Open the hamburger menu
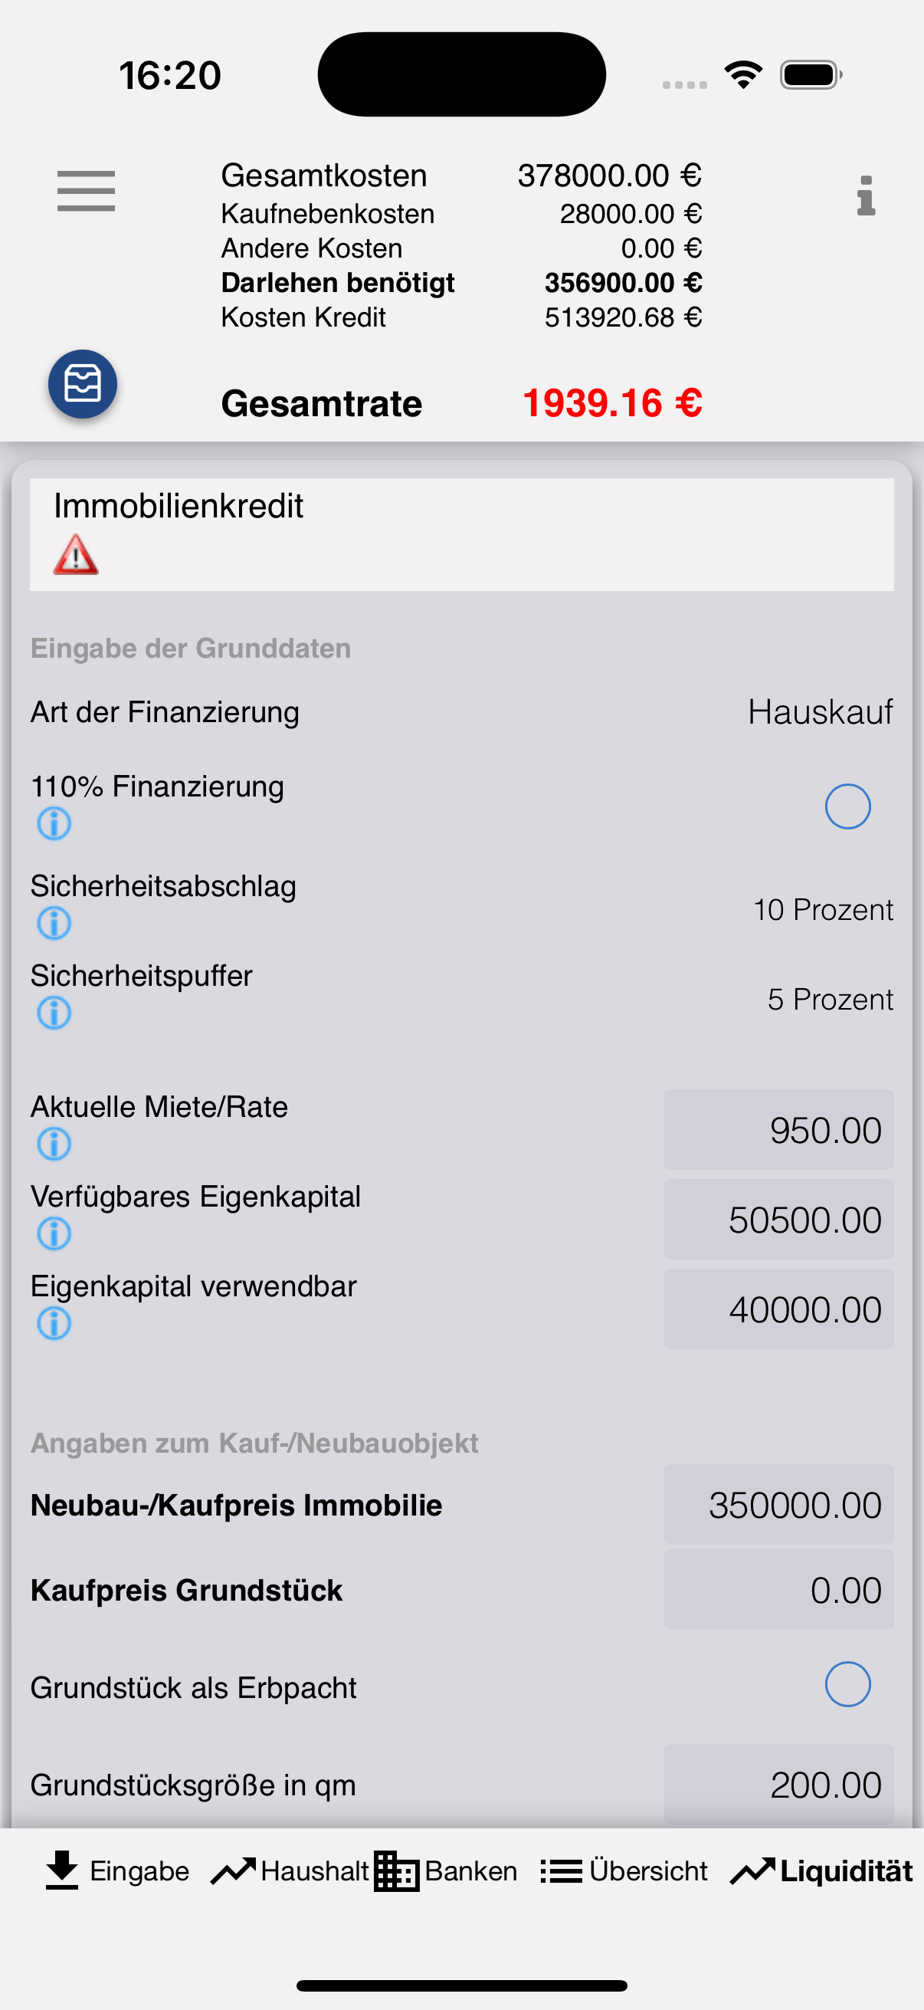 (86, 191)
